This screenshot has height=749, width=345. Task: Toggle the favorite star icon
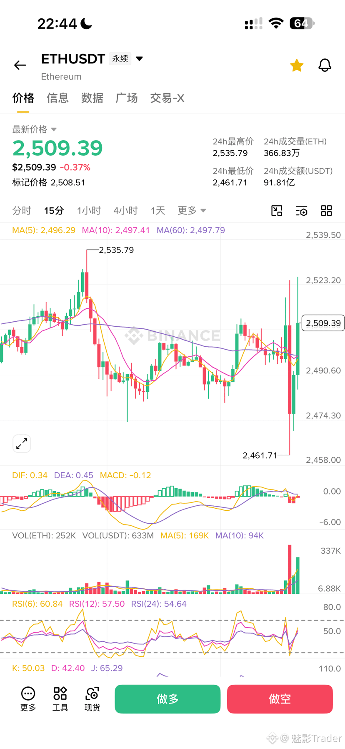tap(297, 65)
